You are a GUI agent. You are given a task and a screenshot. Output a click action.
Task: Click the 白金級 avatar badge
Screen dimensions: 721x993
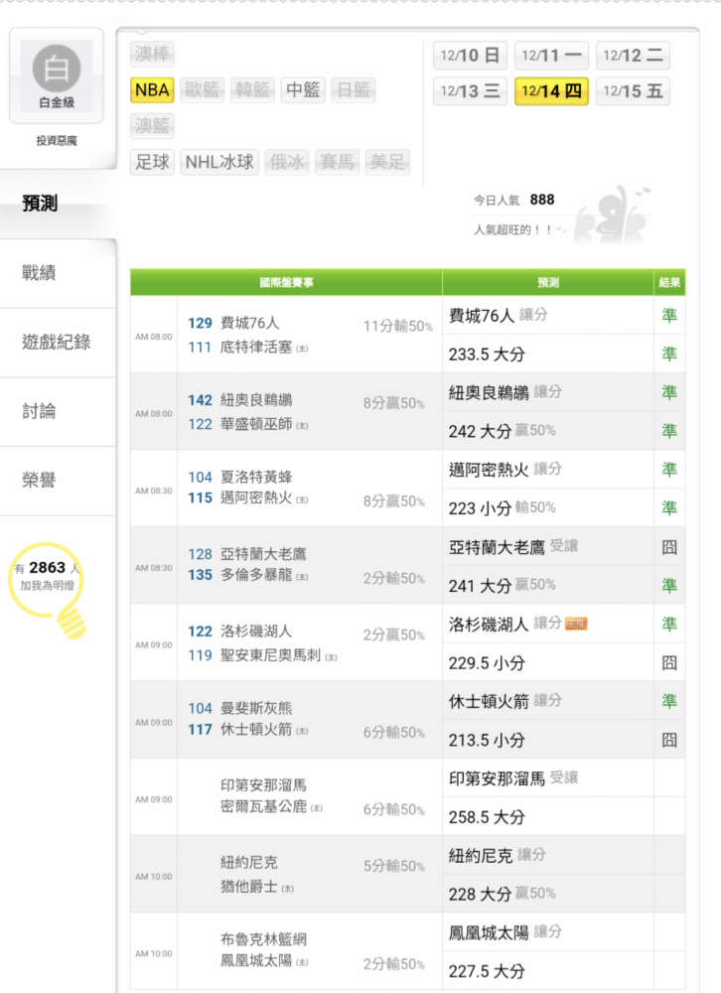coord(57,75)
